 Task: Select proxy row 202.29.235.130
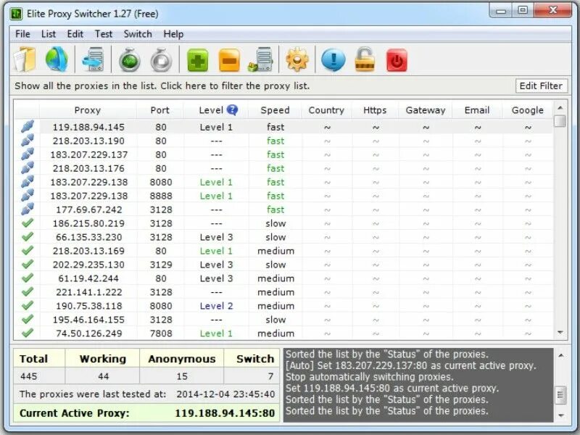pyautogui.click(x=283, y=265)
